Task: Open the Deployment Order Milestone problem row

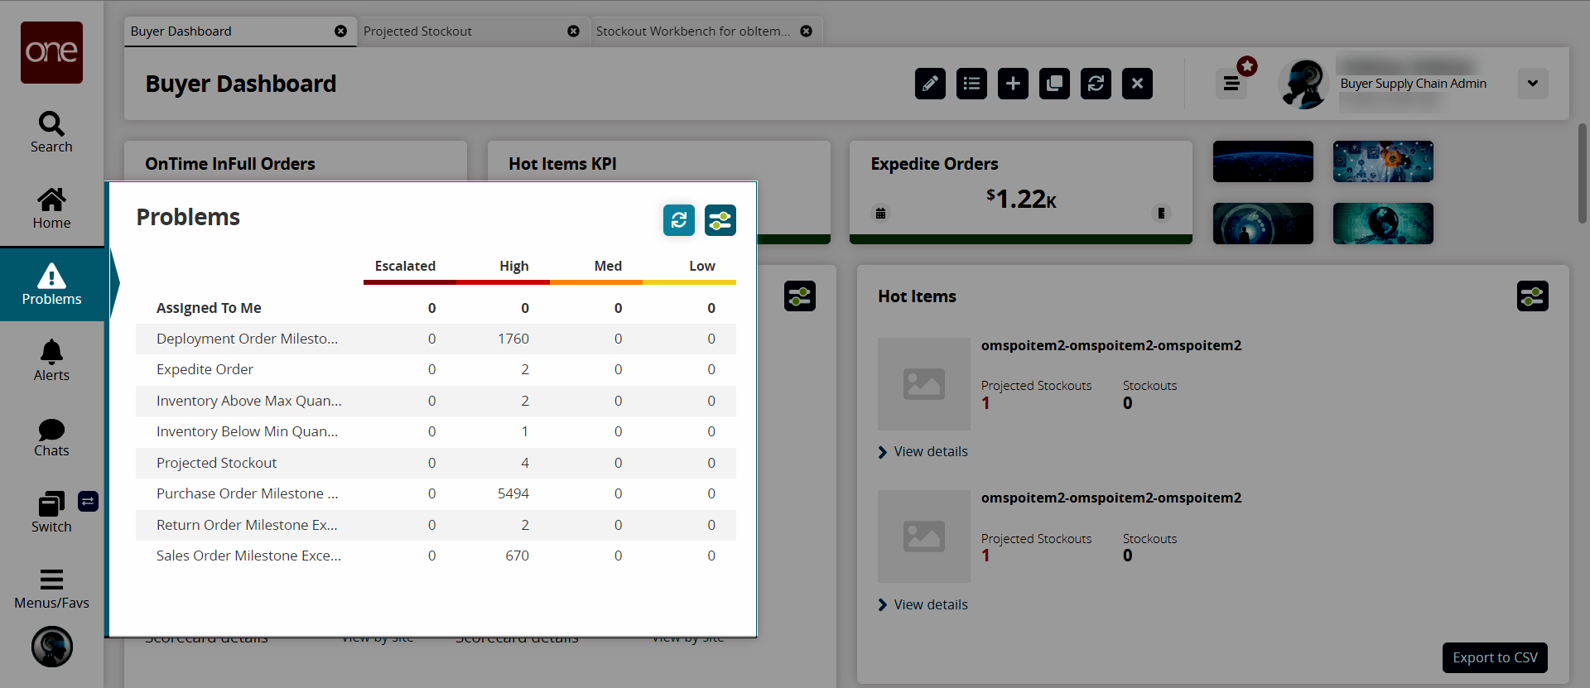Action: [436, 339]
